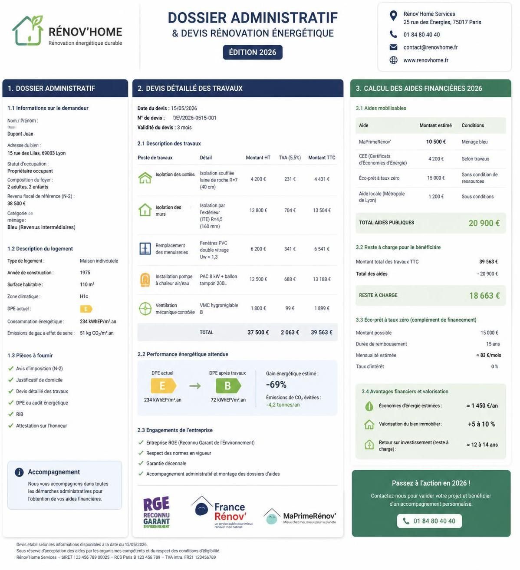This screenshot has height=570, width=520.
Task: Click the ≈ 1 450 €/an savings value
Action: click(x=482, y=405)
